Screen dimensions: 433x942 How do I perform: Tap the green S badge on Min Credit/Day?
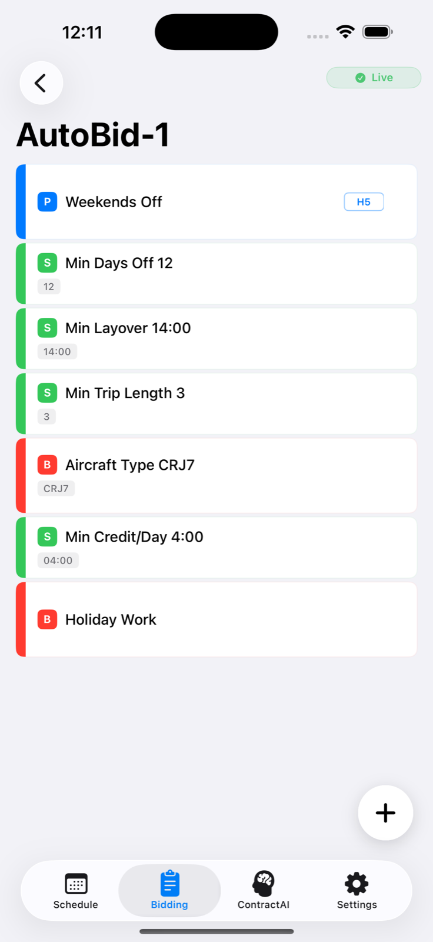tap(47, 536)
